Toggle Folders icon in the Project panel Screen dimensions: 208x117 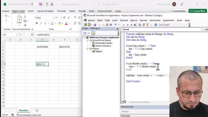click(x=93, y=33)
